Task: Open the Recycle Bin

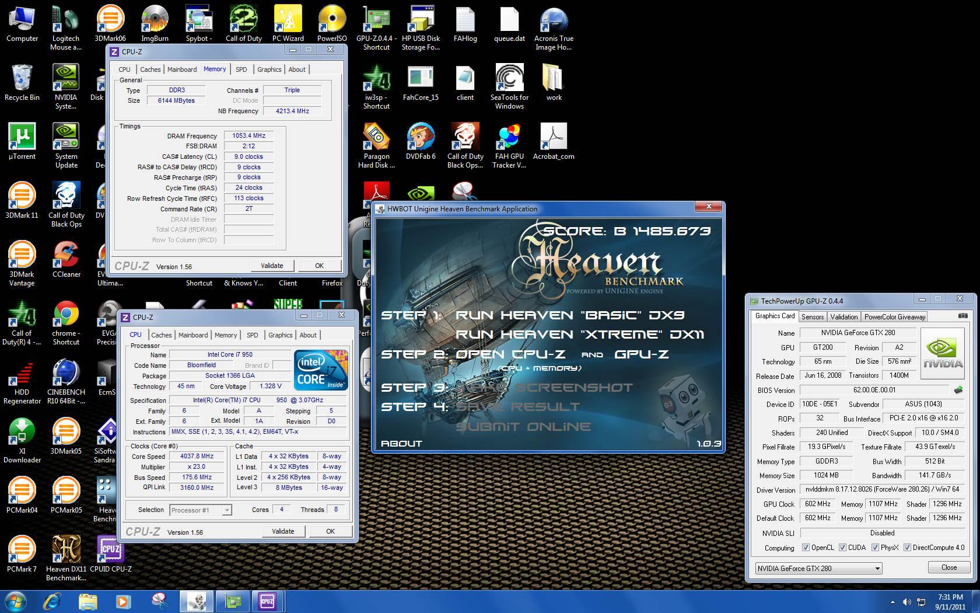Action: pos(22,83)
